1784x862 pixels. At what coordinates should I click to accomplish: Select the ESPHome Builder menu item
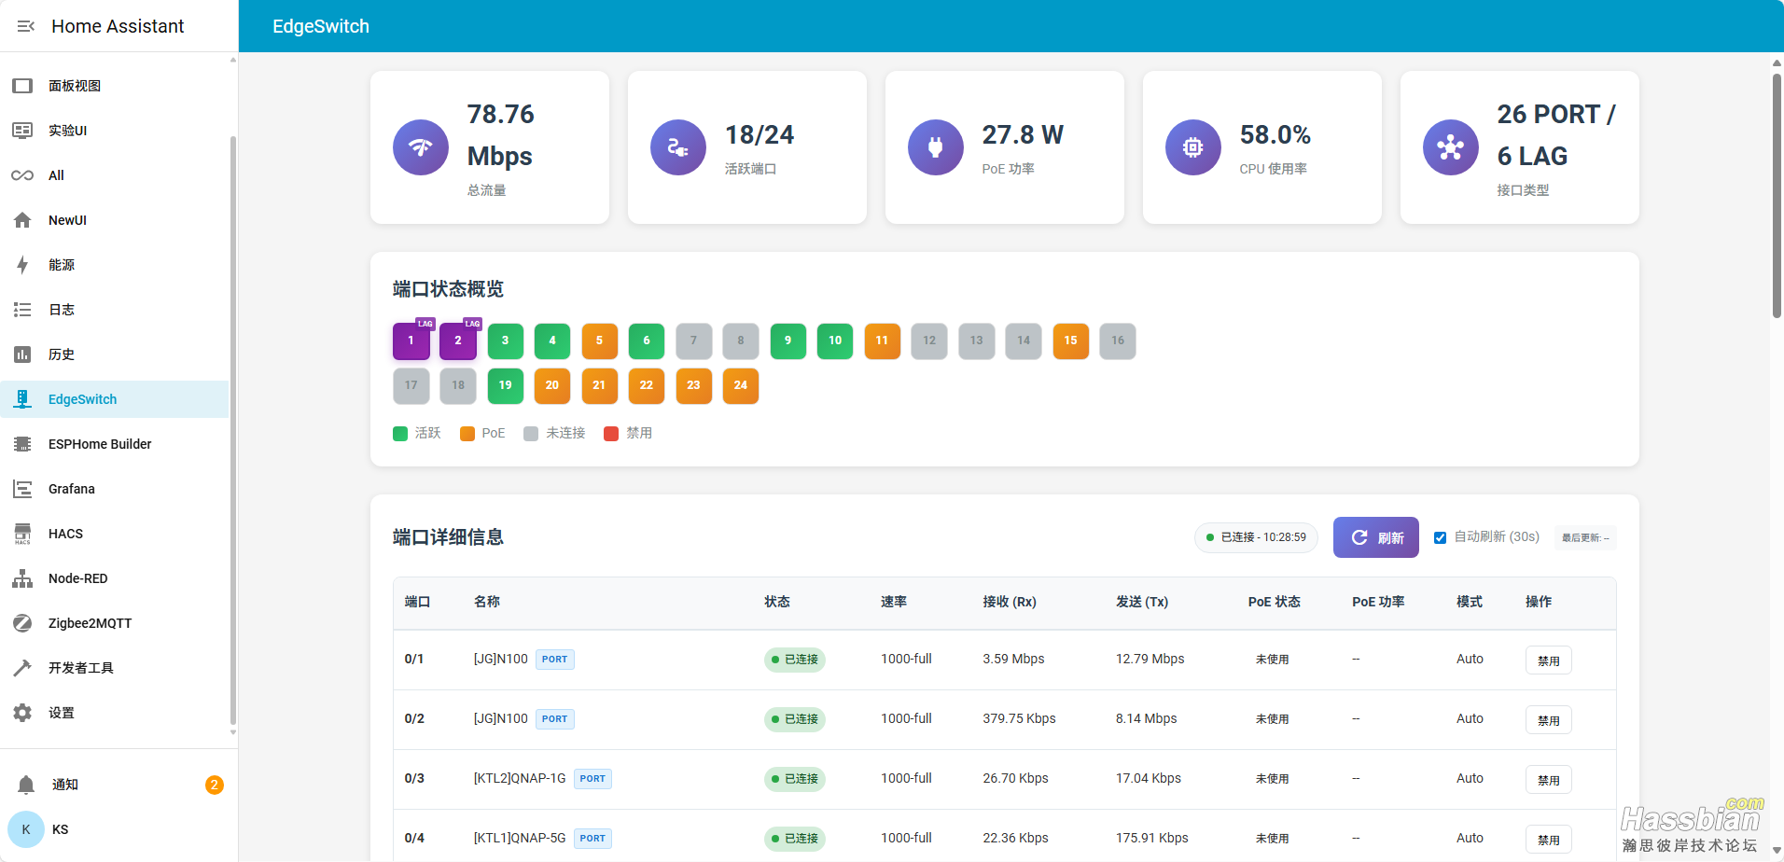pos(114,444)
